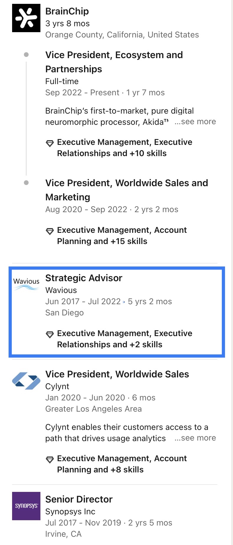The height and width of the screenshot is (545, 233).
Task: Click the Senior Director job title
Action: (x=79, y=499)
